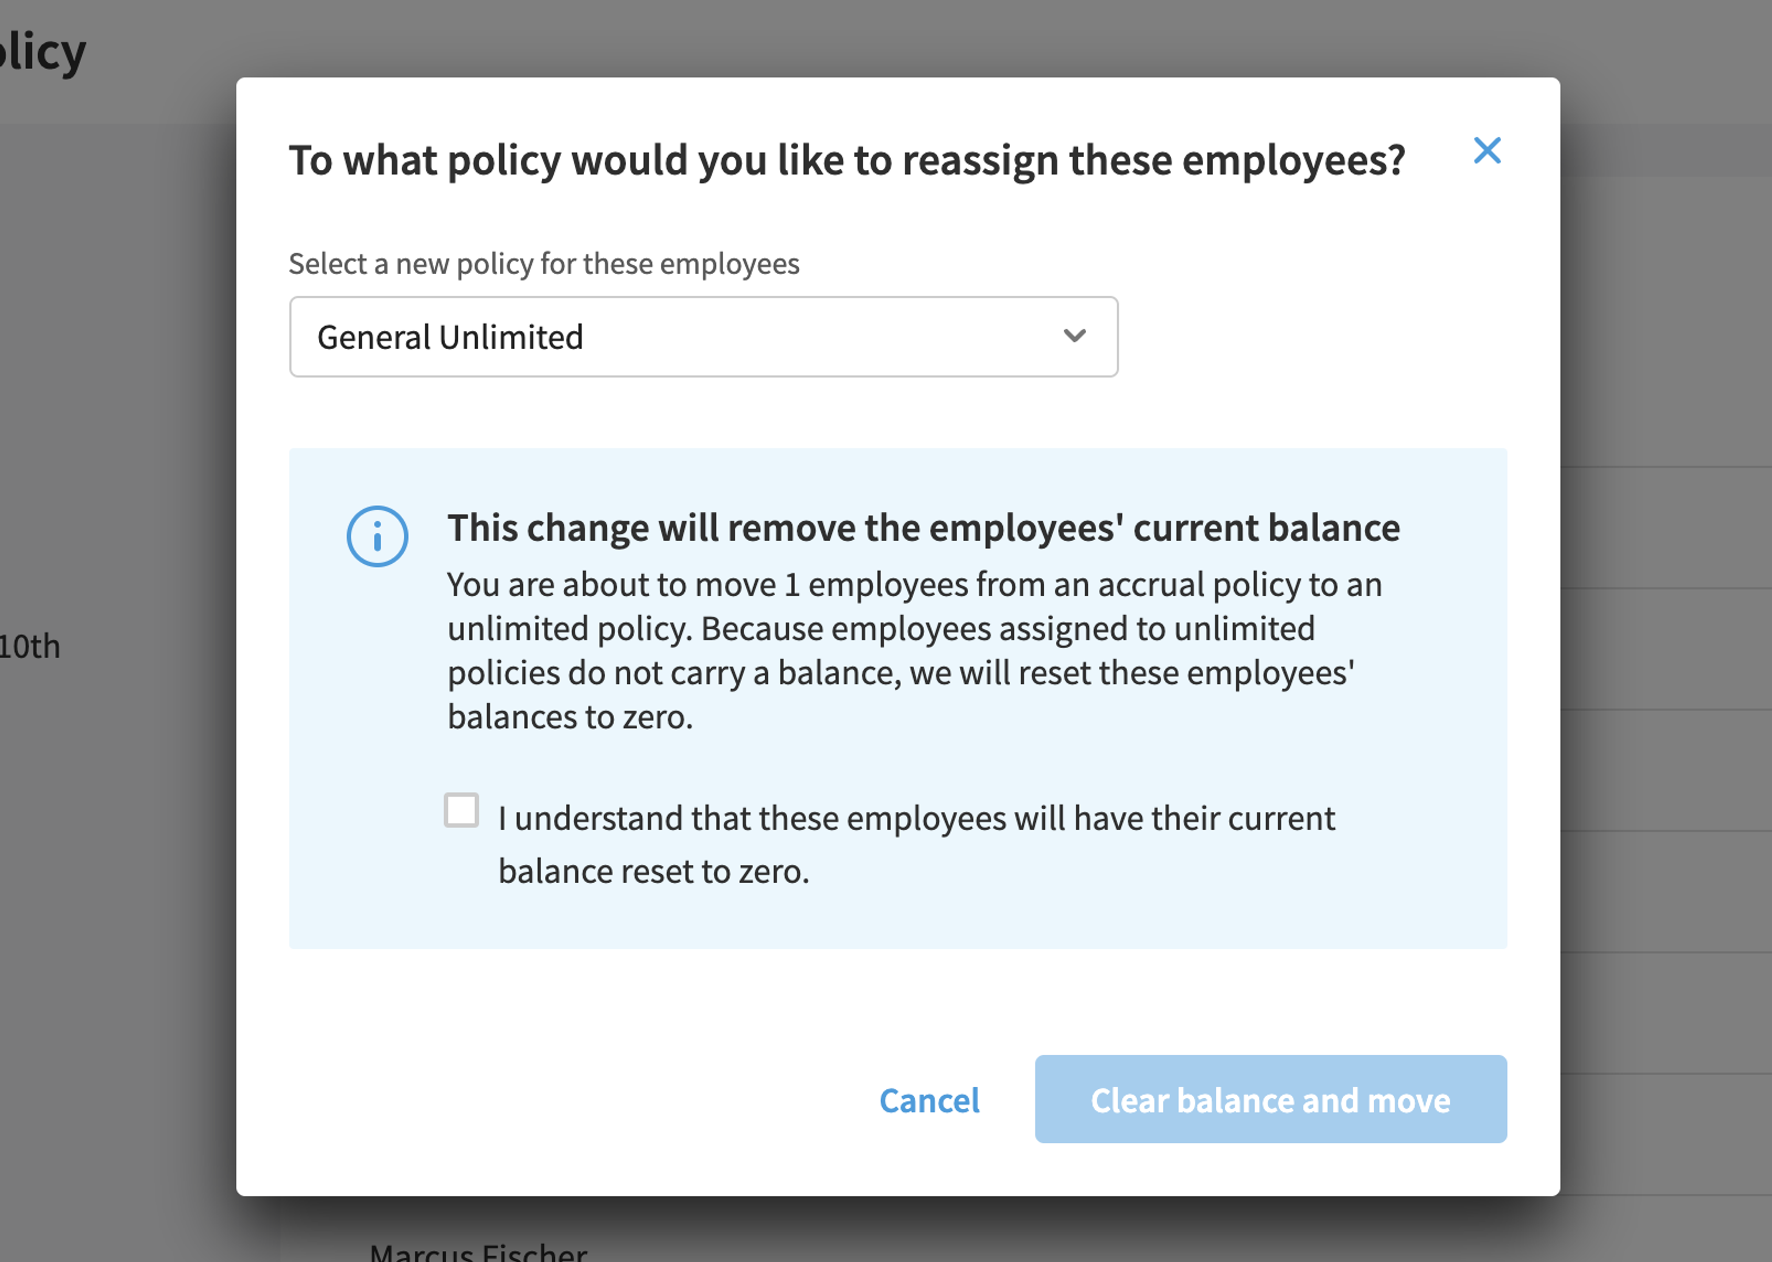Click the accrual-to-unlimited policy explanation paragraph
This screenshot has height=1262, width=1772.
click(x=915, y=651)
